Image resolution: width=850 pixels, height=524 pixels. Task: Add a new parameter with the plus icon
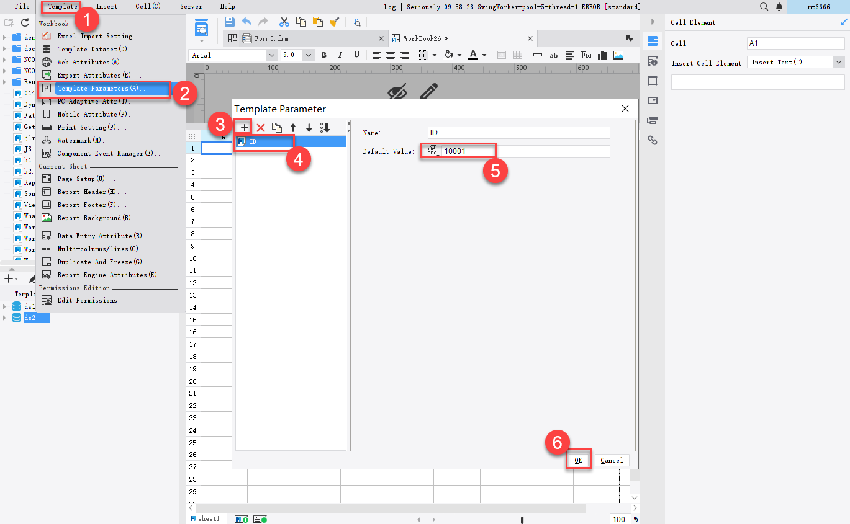pos(243,127)
